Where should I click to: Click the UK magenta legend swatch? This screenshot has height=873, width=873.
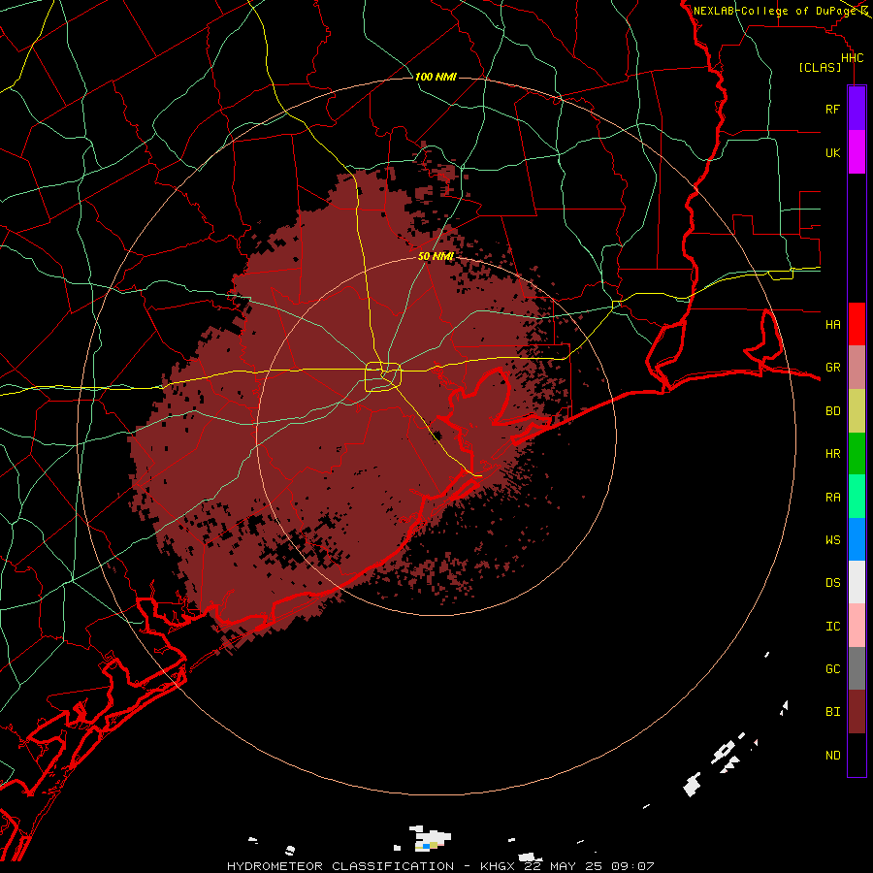(857, 152)
